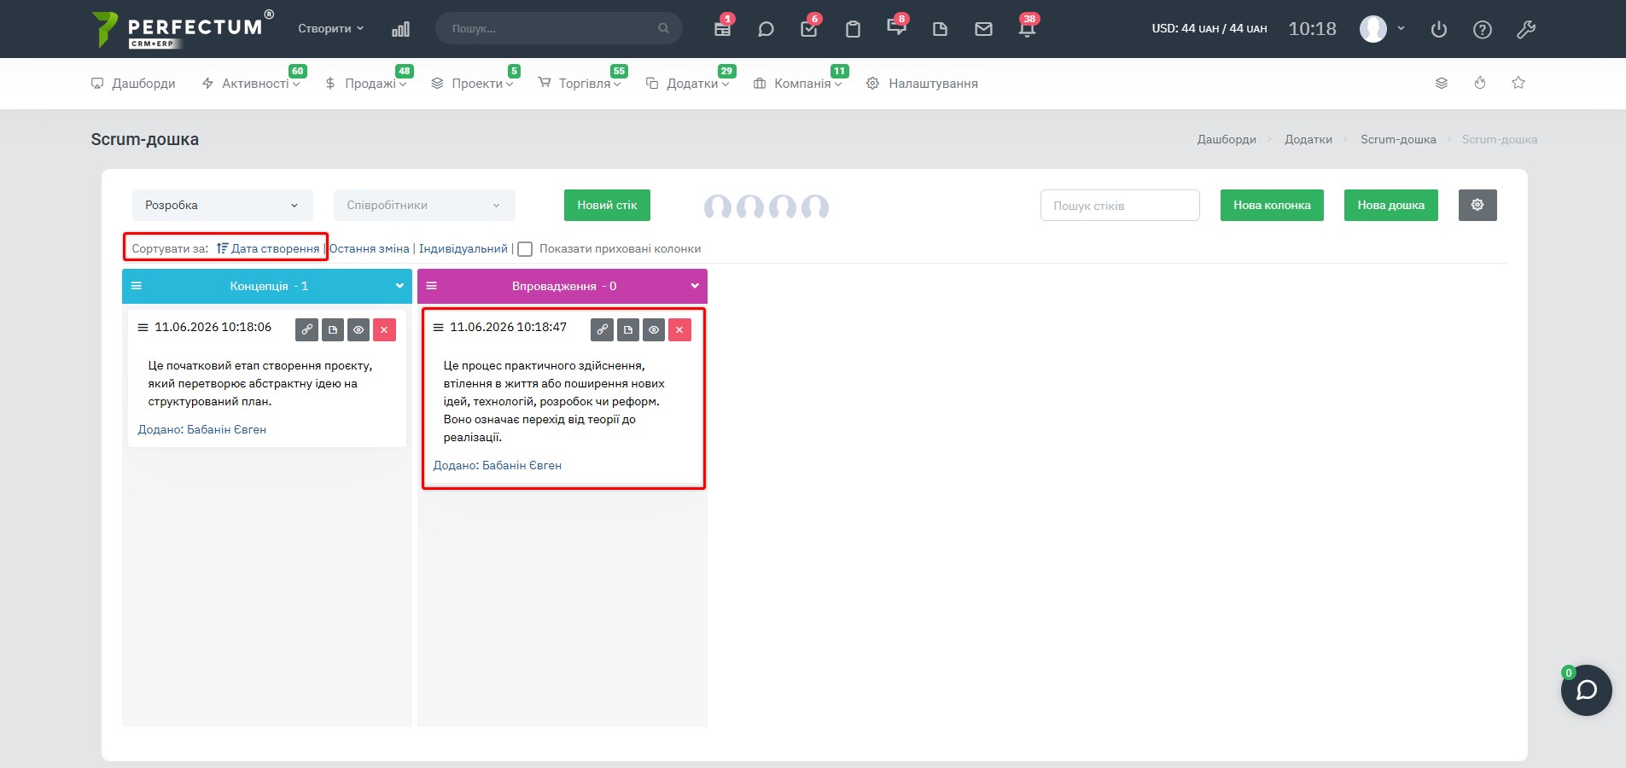Open the Співробітники dropdown

[x=424, y=205]
